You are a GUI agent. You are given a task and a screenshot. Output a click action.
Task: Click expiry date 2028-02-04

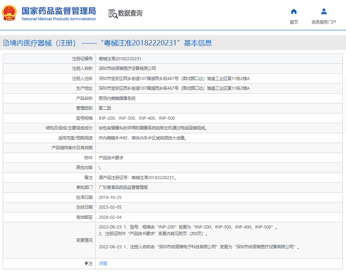[x=110, y=217]
